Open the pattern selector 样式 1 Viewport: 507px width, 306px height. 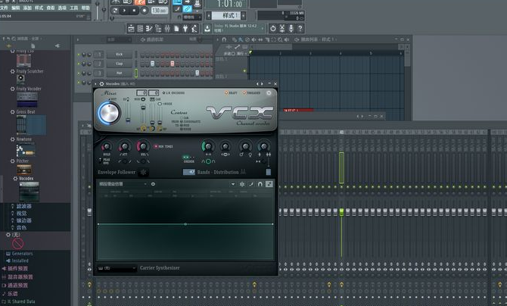coord(226,16)
